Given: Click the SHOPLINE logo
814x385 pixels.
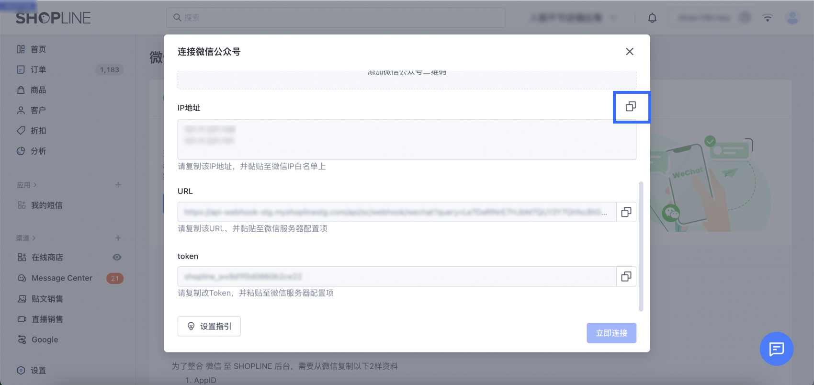Looking at the screenshot, I should [53, 18].
